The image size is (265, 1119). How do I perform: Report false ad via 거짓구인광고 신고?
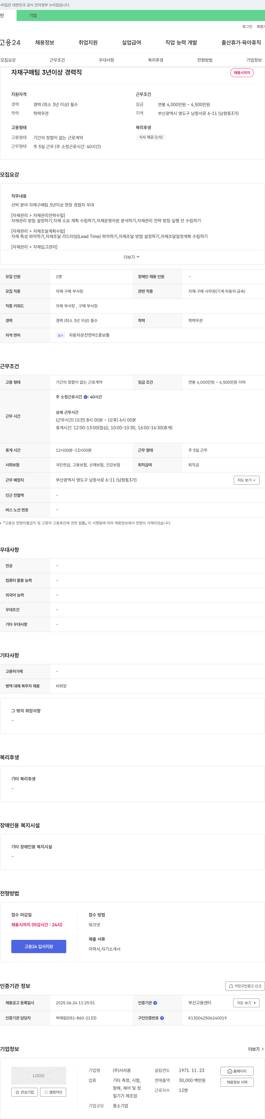coord(245,986)
